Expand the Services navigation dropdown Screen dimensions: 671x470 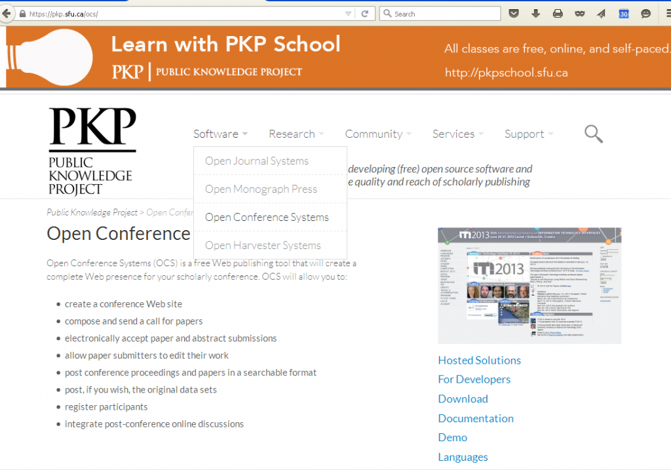457,134
